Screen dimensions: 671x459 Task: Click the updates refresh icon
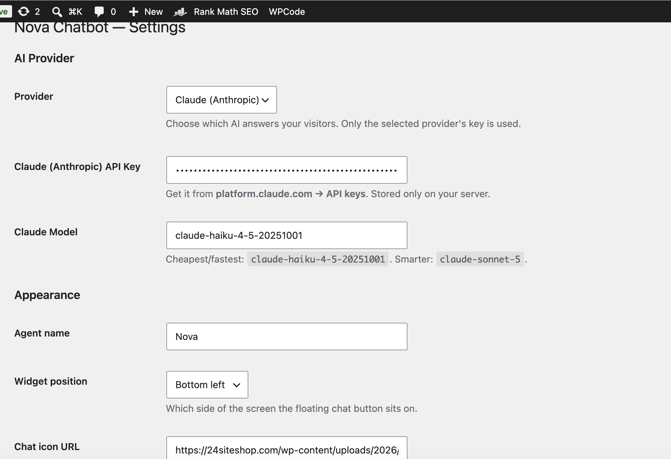(x=23, y=12)
